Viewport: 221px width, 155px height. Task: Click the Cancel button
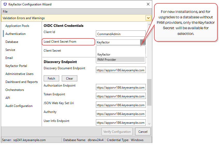[143, 131]
